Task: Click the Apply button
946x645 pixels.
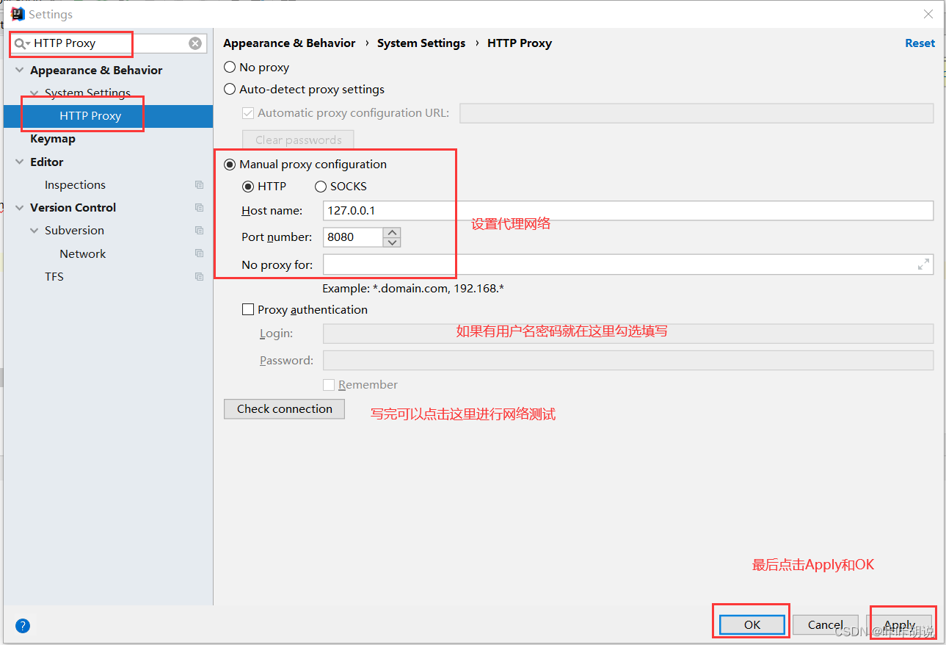Action: click(899, 624)
